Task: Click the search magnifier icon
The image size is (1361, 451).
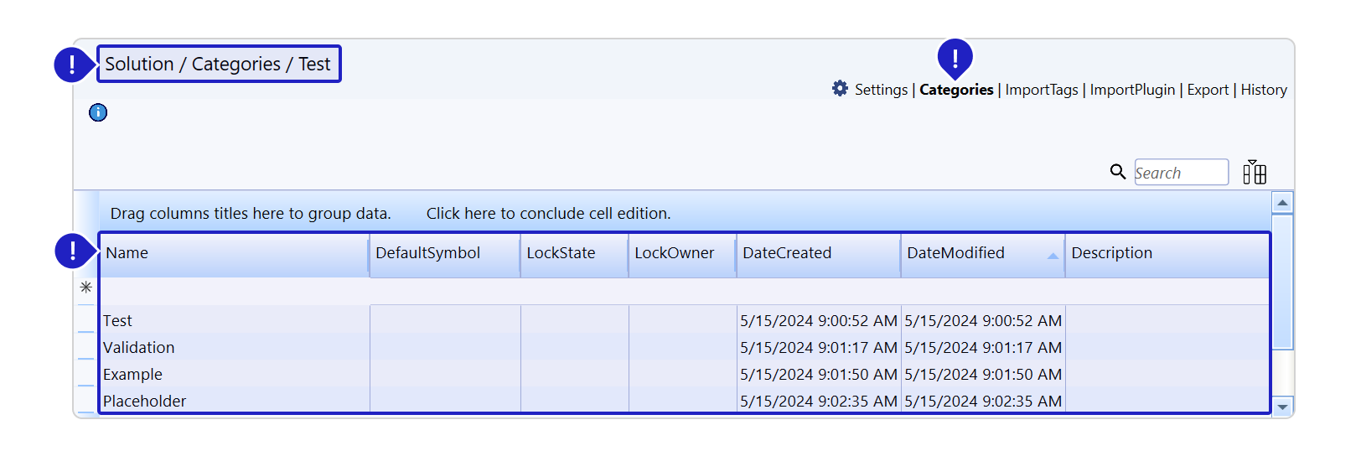Action: [x=1117, y=172]
